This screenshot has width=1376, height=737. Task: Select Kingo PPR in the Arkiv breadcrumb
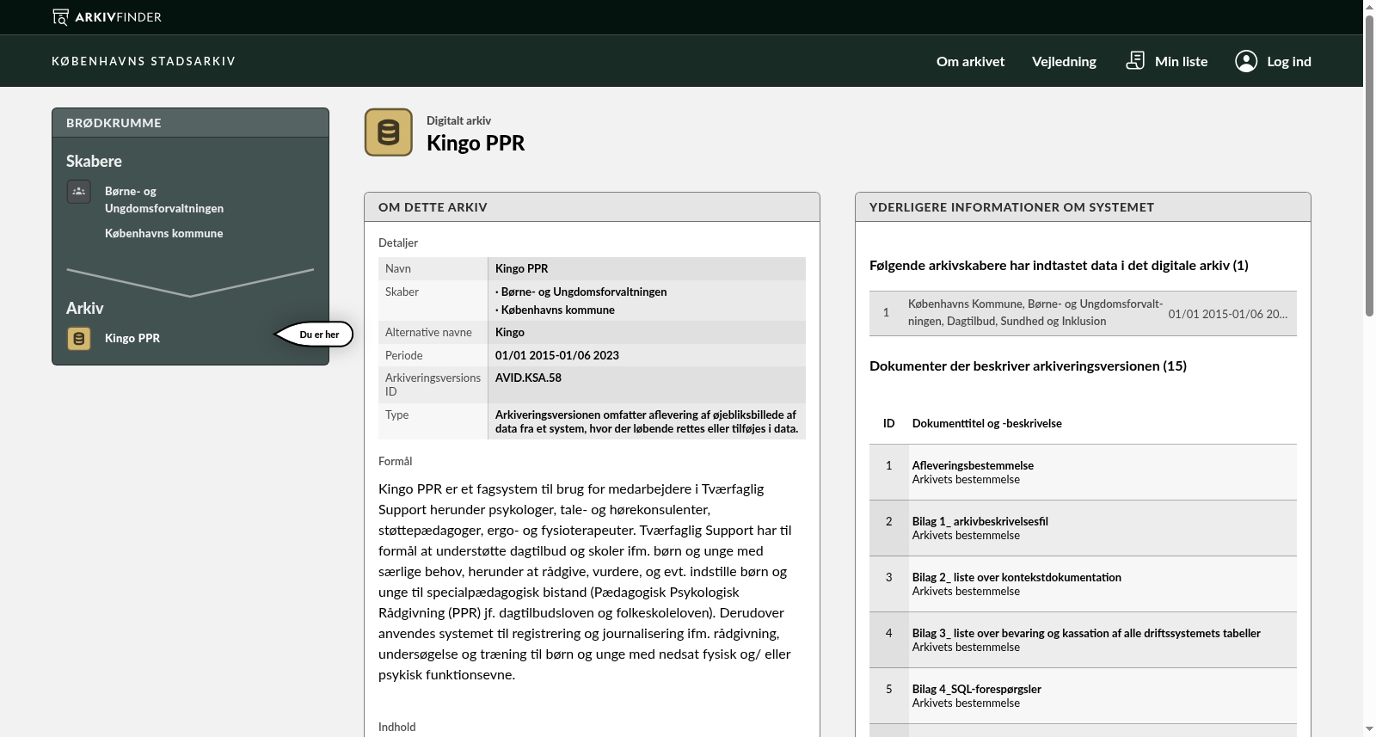pyautogui.click(x=132, y=338)
